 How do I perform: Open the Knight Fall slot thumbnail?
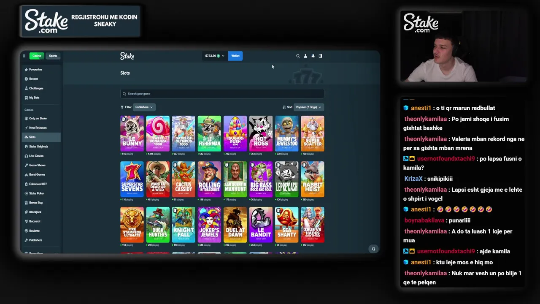[184, 225]
